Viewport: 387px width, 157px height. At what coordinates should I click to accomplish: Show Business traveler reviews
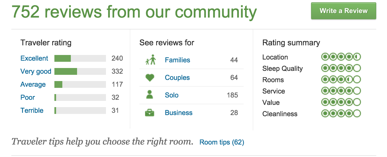tap(178, 113)
